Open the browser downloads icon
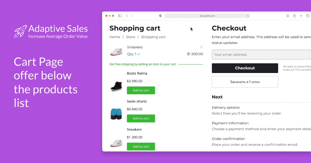Image resolution: width=311 pixels, height=163 pixels. coord(288,16)
